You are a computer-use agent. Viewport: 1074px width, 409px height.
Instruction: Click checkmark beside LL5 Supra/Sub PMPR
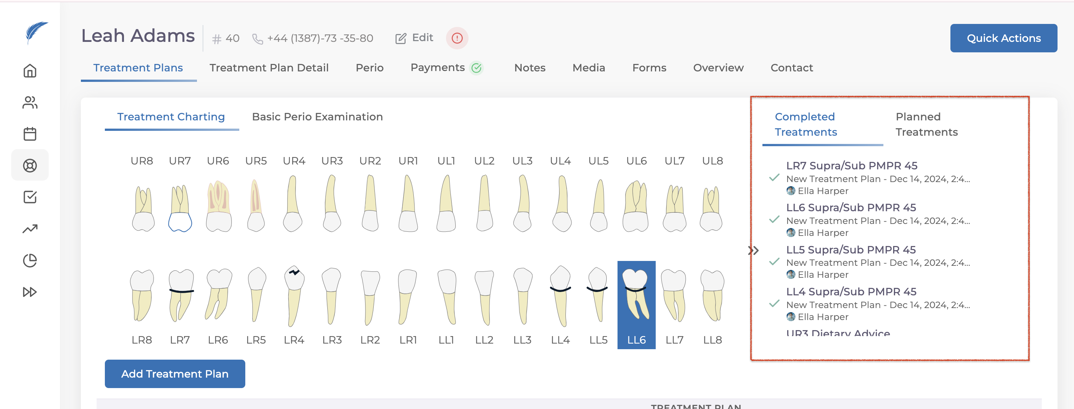coord(774,262)
